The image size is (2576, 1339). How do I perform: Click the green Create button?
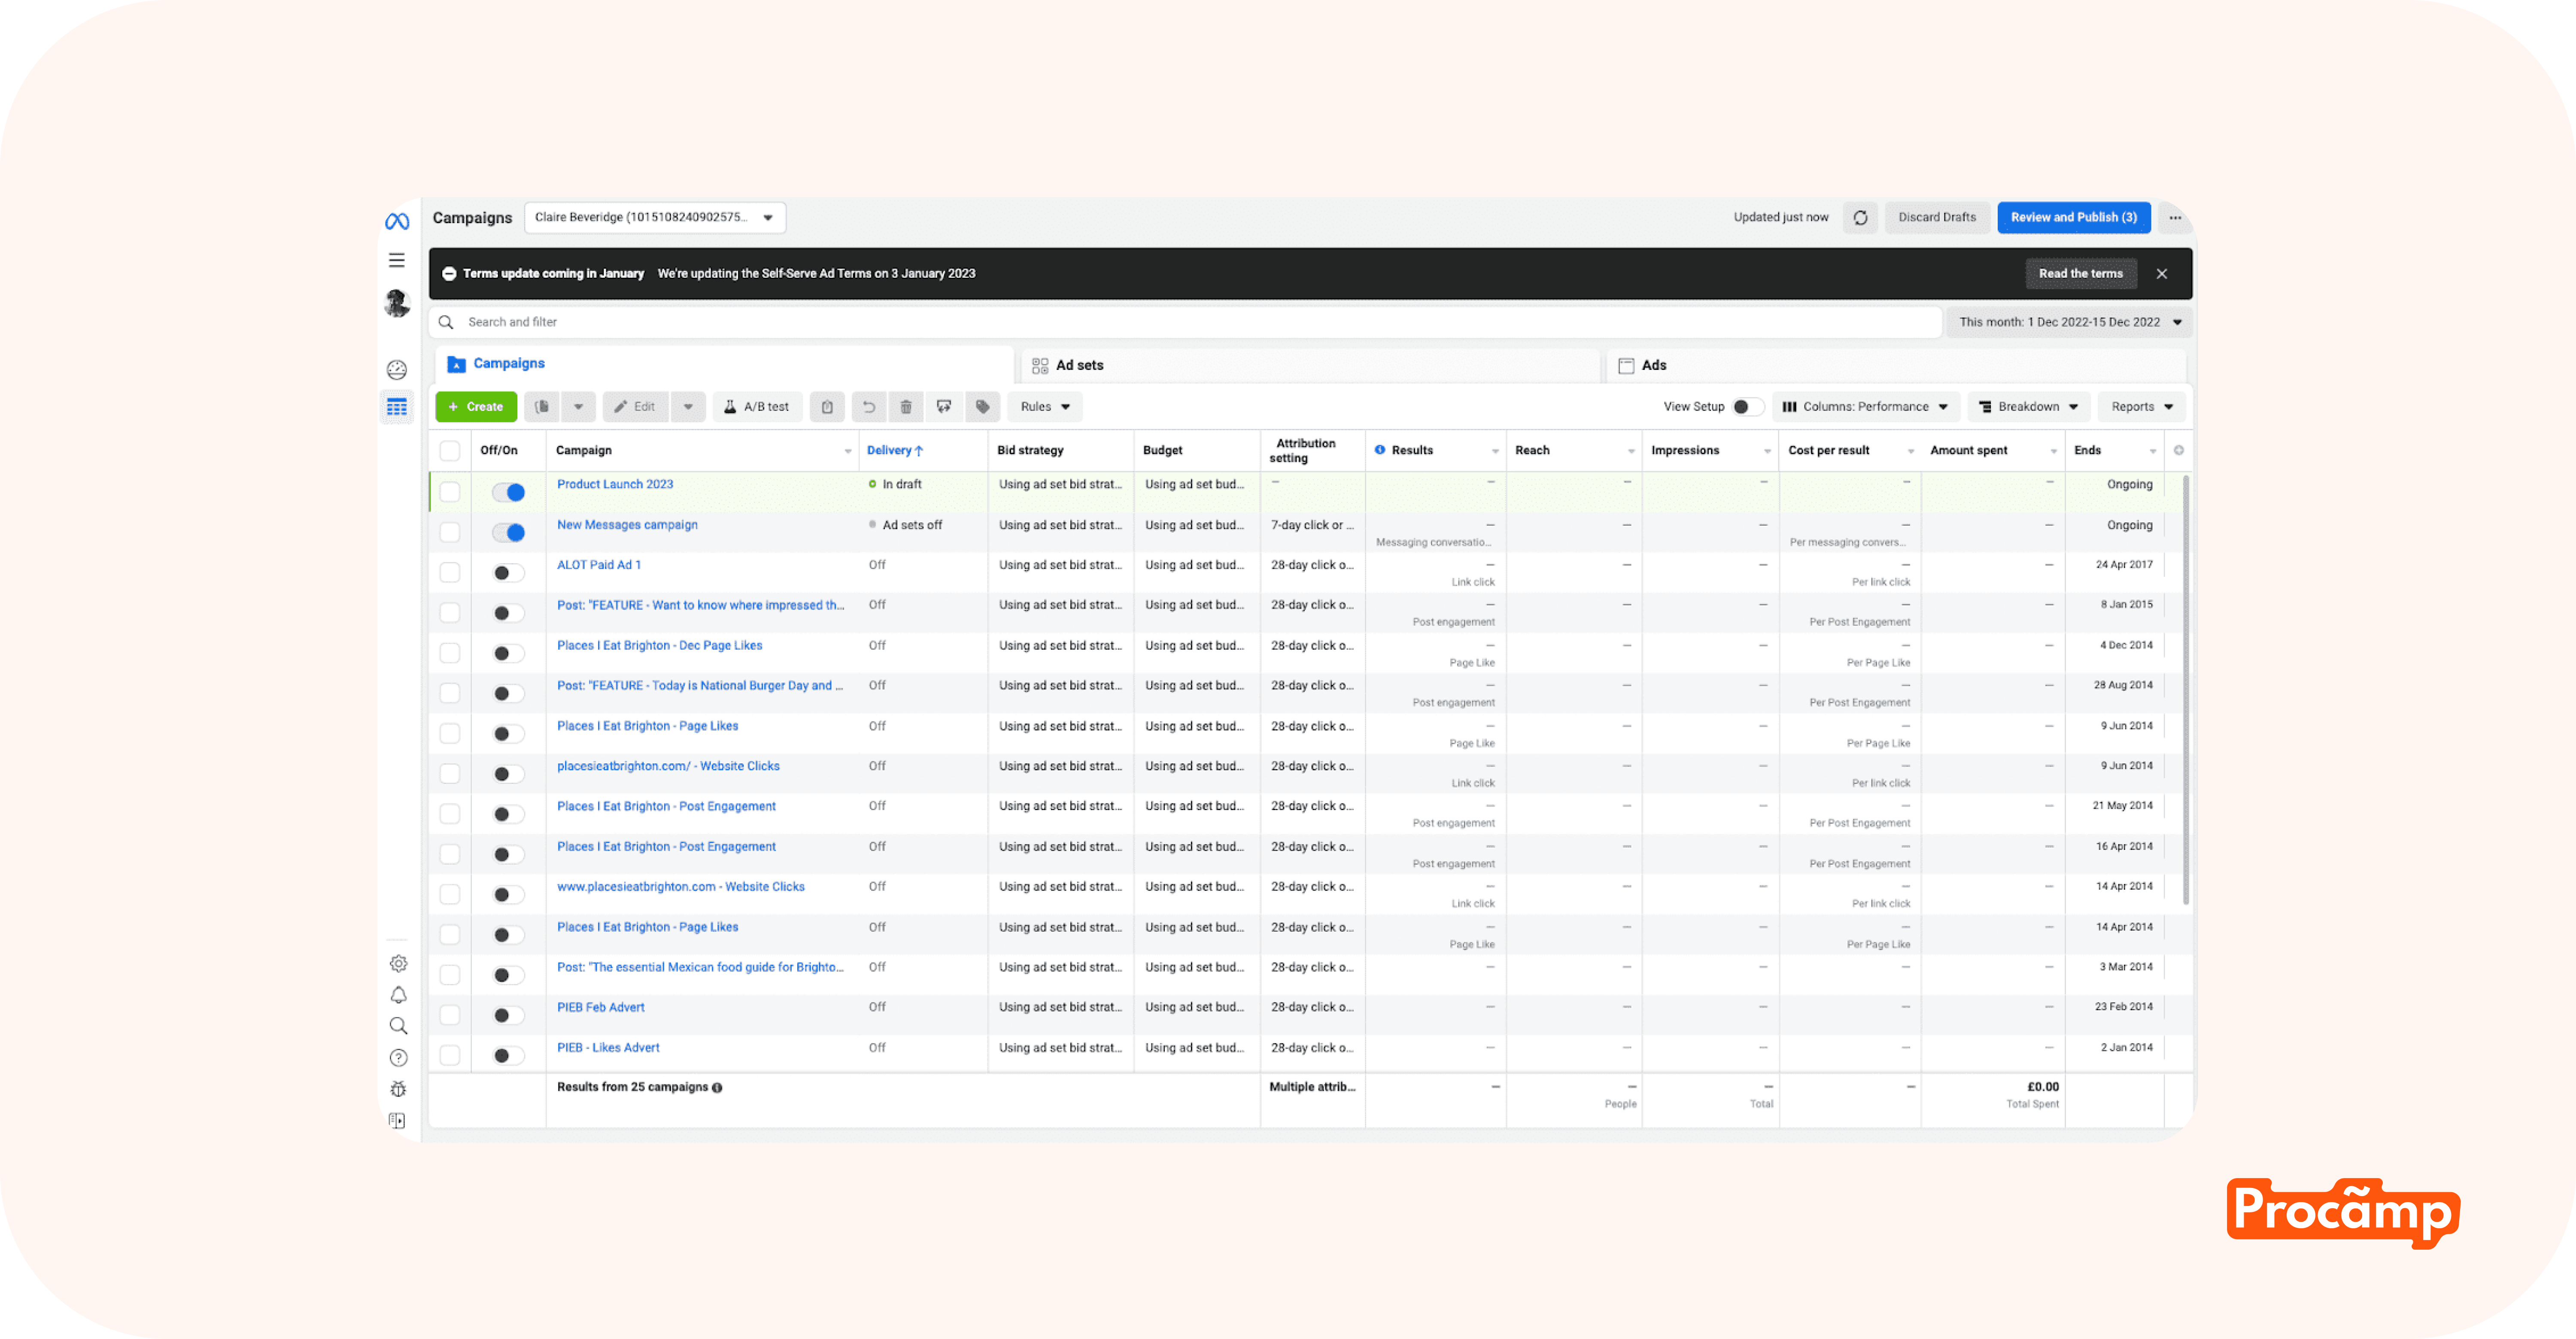point(476,407)
